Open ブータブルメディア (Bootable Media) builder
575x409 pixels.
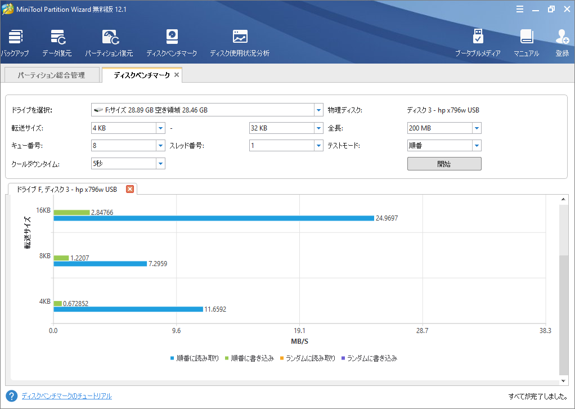coord(478,43)
